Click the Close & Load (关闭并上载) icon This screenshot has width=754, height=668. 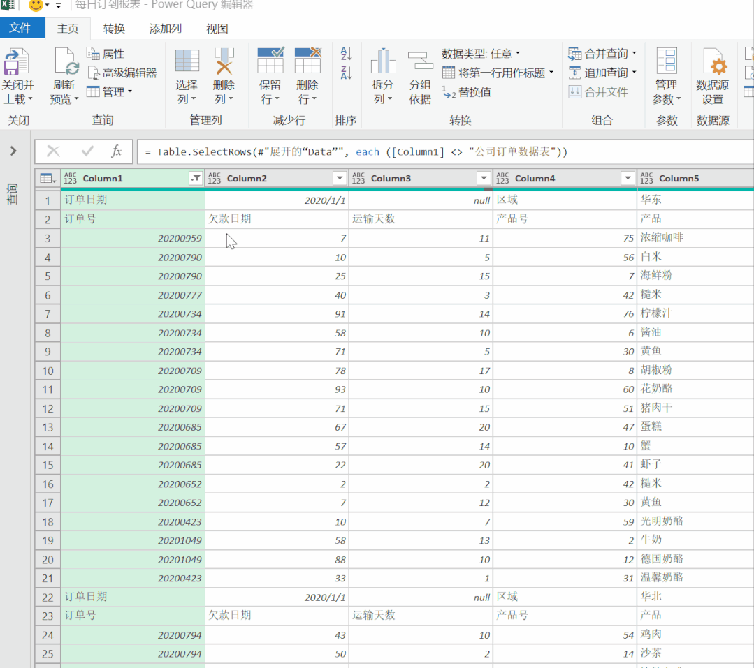pos(17,62)
